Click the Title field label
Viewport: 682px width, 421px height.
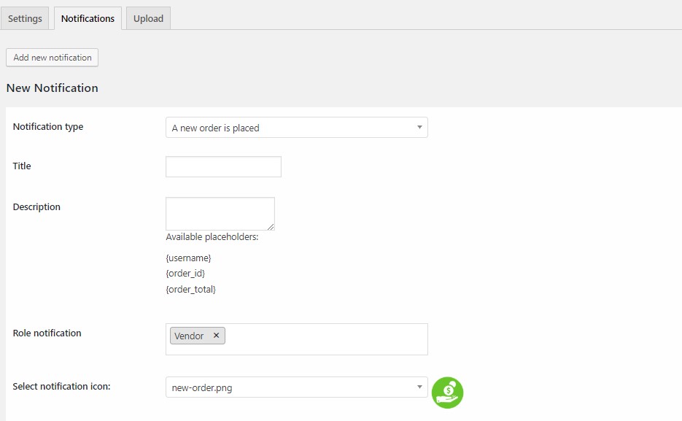22,166
